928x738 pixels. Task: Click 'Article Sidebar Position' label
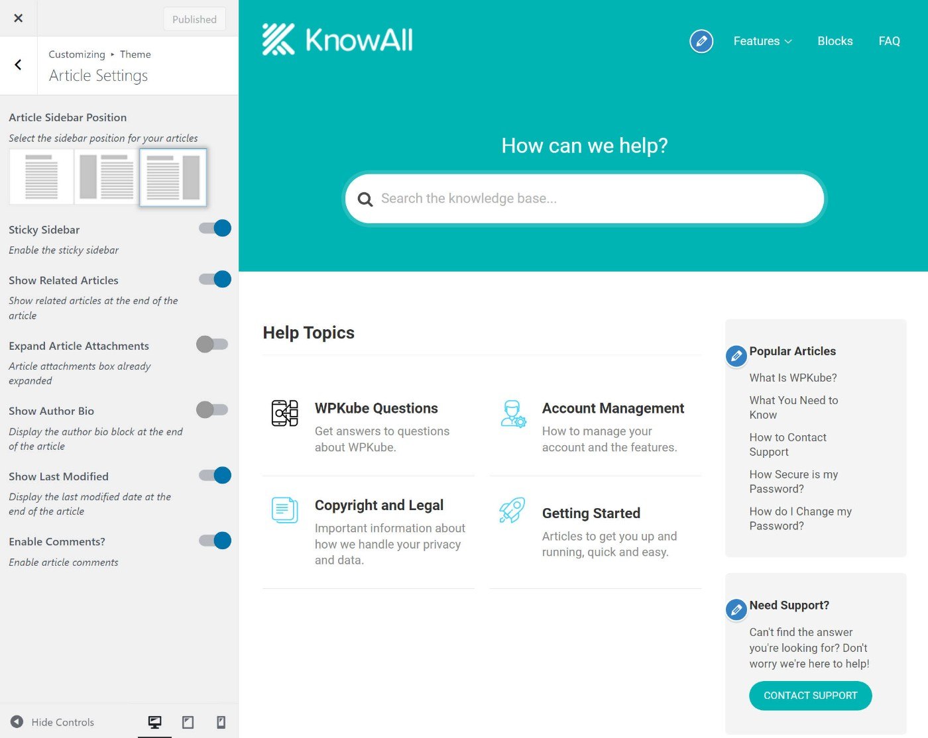68,117
